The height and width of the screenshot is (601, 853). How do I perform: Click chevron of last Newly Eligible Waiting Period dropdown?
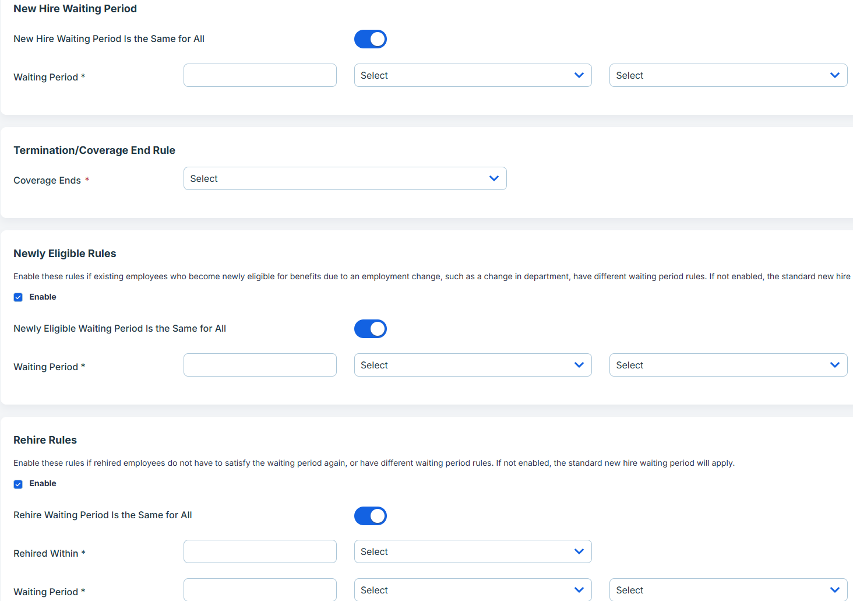coord(834,365)
